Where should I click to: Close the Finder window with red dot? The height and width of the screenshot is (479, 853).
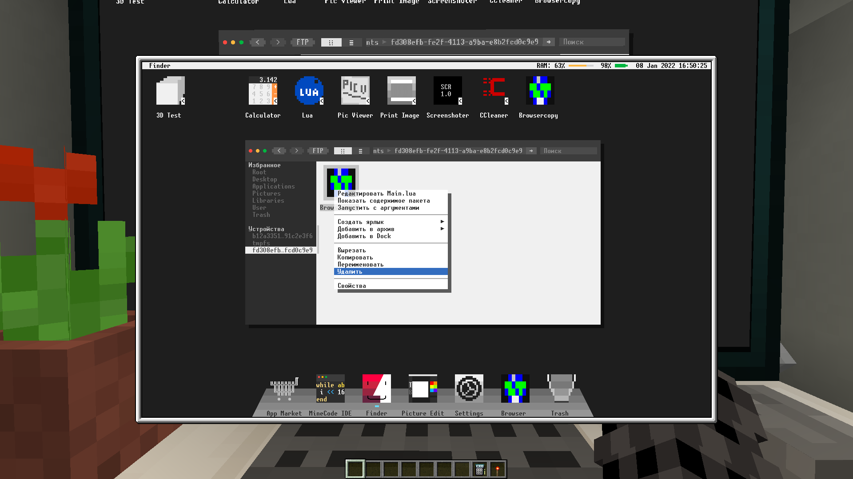[251, 151]
